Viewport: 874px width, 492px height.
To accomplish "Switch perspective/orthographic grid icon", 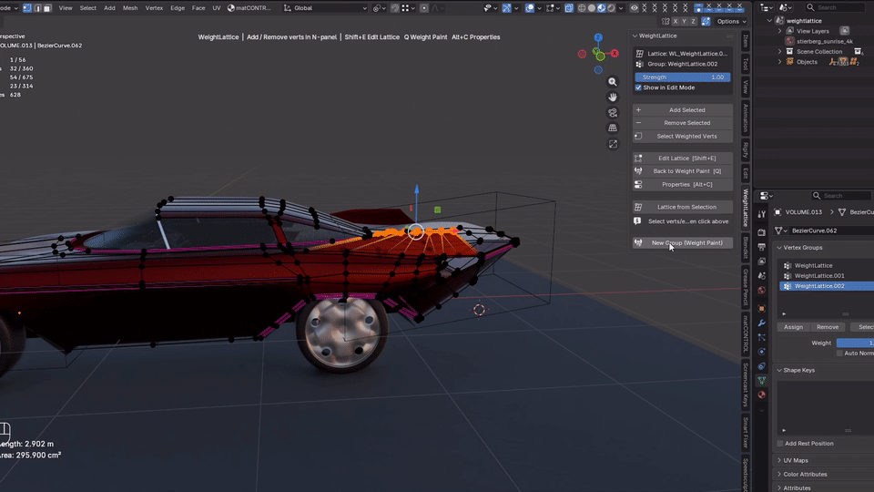I will pos(613,128).
